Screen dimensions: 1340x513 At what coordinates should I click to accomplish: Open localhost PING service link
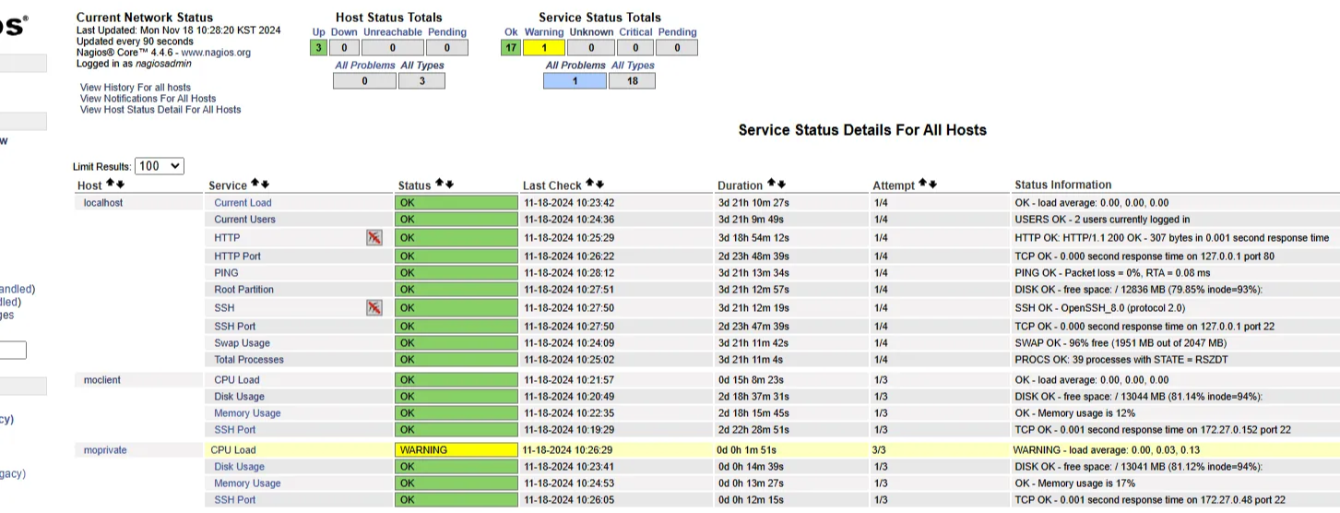pyautogui.click(x=226, y=273)
